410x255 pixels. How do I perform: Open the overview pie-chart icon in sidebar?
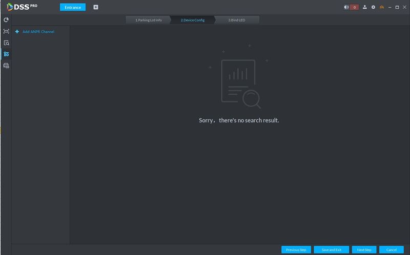pos(6,20)
